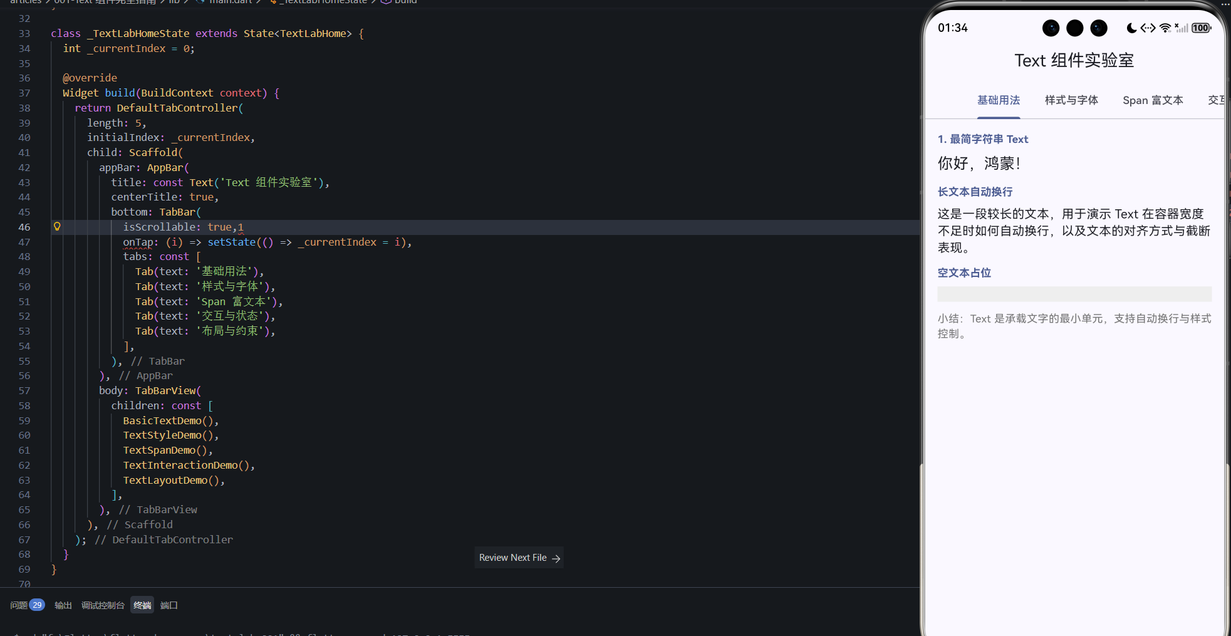This screenshot has height=636, width=1231.
Task: Select the 基础用法 tab in the phone app
Action: pos(999,100)
